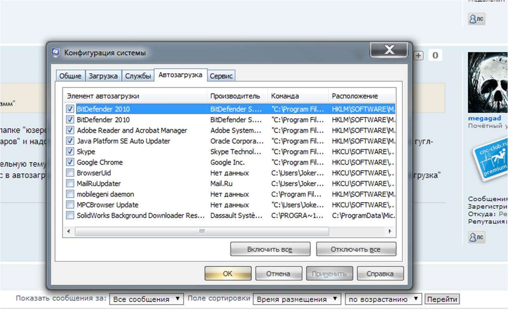Uncheck Adobe Reader and Acrobat Manager
Image resolution: width=508 pixels, height=313 pixels.
[70, 130]
